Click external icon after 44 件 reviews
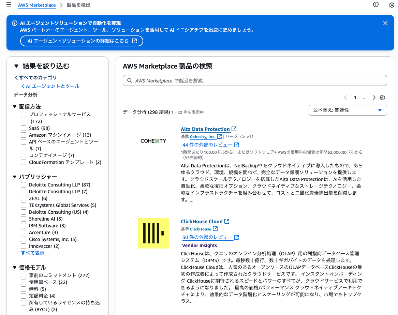 point(236,145)
